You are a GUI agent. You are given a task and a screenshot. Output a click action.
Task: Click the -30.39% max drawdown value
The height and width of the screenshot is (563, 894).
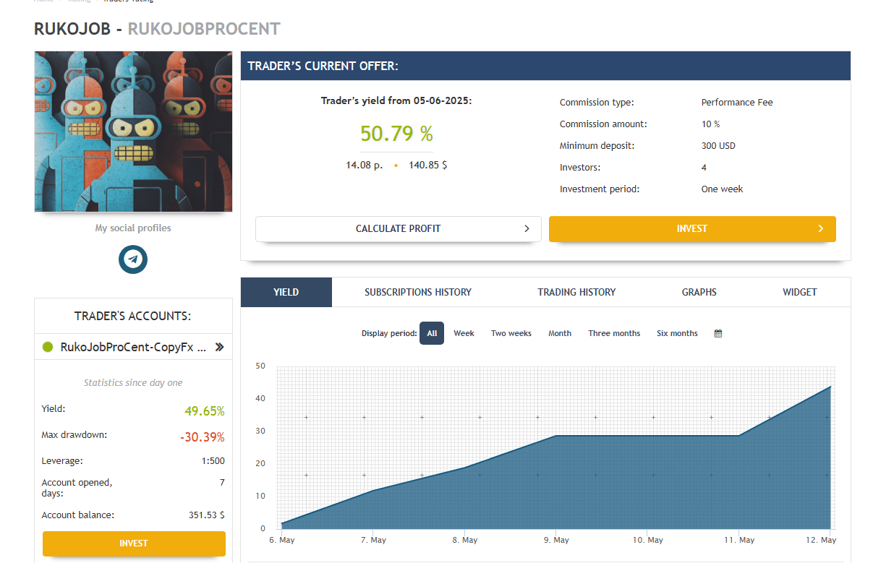[203, 437]
